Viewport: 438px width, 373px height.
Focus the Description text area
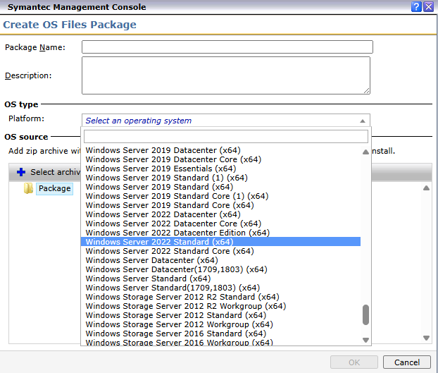226,75
